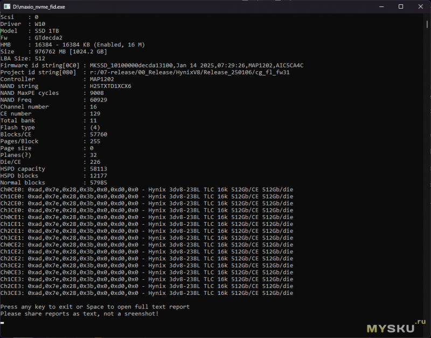The height and width of the screenshot is (338, 431).
Task: Select the firmware value GTdecda2
Action: tap(48, 38)
